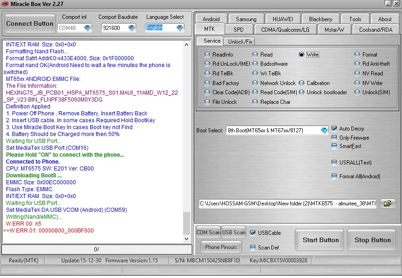Click the firmware file path field
Screen dimensions: 402x278
[x=287, y=204]
